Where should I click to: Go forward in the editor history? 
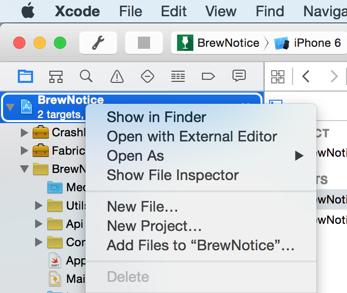tap(334, 77)
